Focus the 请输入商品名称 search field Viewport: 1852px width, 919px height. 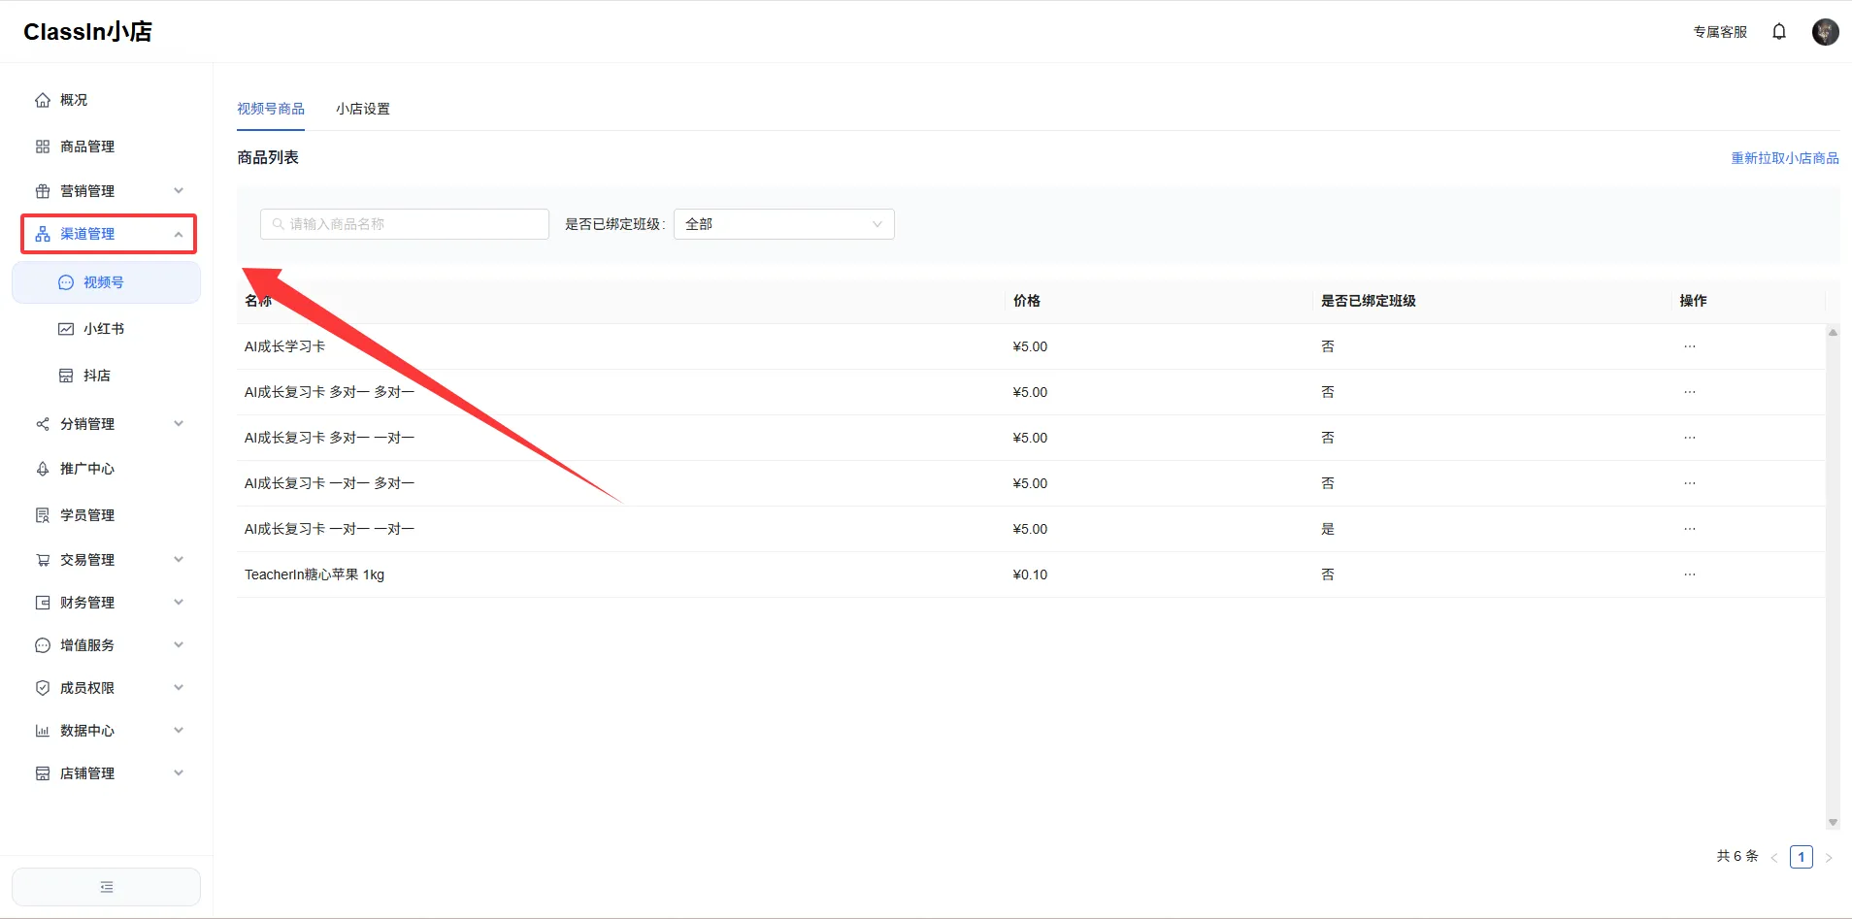pyautogui.click(x=405, y=224)
